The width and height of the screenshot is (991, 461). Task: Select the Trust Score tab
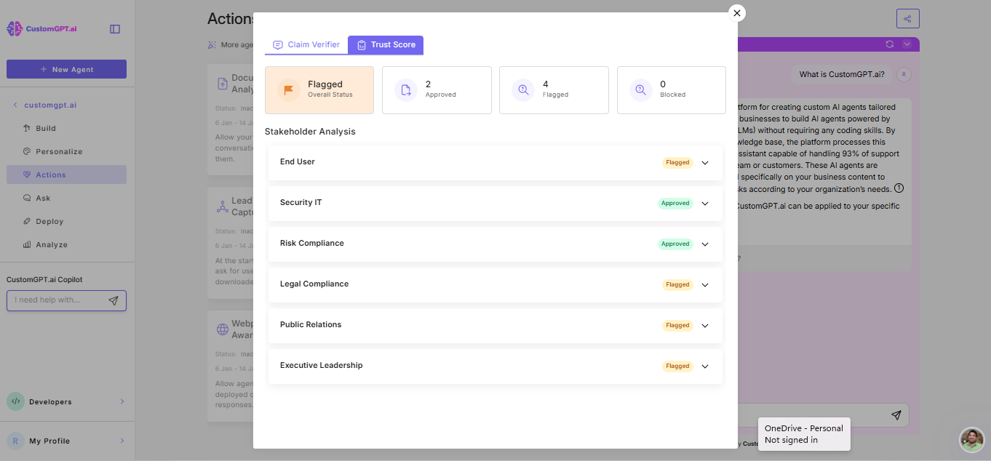(x=386, y=44)
